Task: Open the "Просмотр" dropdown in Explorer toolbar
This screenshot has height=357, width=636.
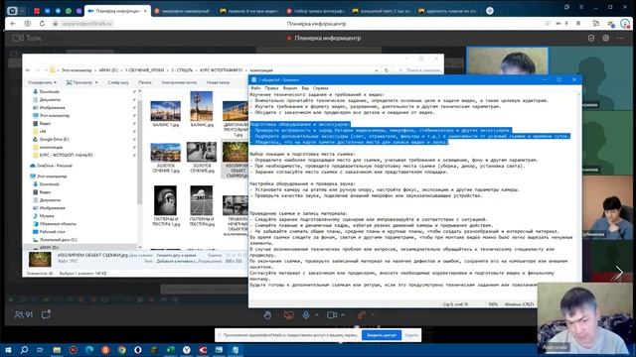Action: pos(82,82)
